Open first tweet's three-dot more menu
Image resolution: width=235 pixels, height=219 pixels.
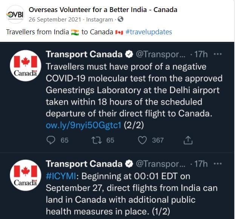(x=218, y=54)
